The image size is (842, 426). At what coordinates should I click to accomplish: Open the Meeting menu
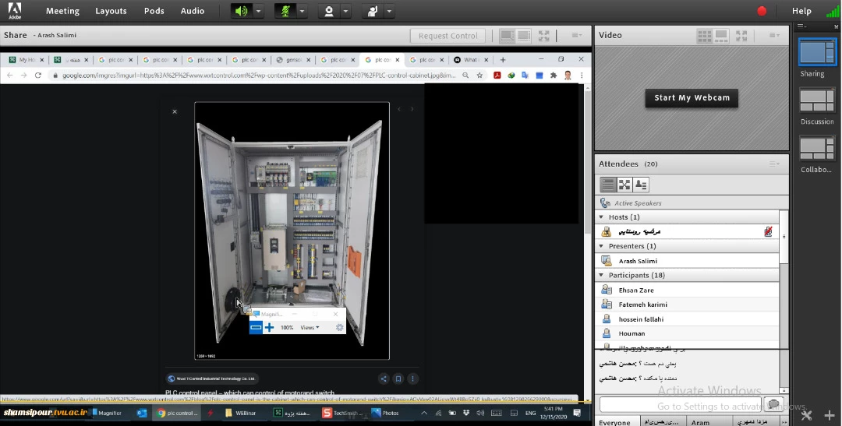click(x=62, y=11)
